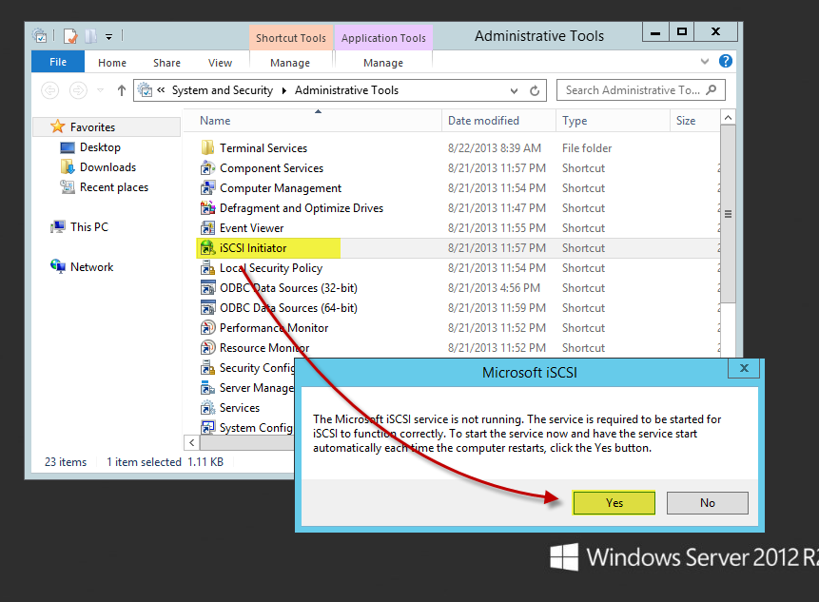This screenshot has width=819, height=602.
Task: Open the File menu tab
Action: pos(58,62)
